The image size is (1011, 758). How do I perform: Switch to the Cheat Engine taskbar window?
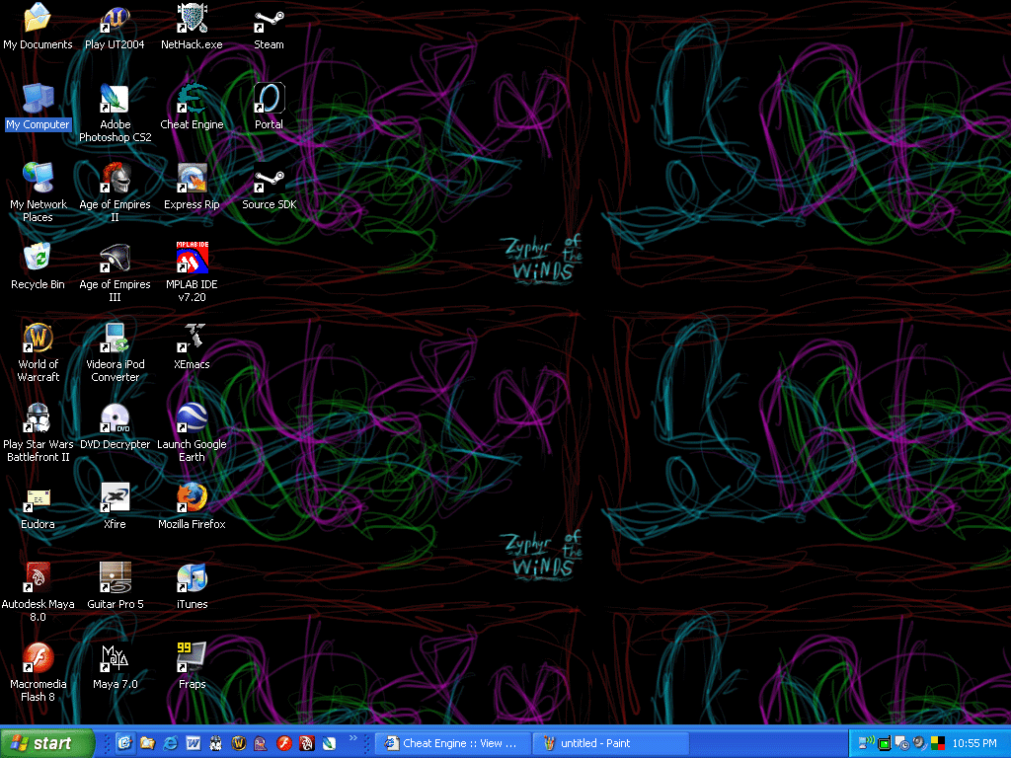pos(453,743)
